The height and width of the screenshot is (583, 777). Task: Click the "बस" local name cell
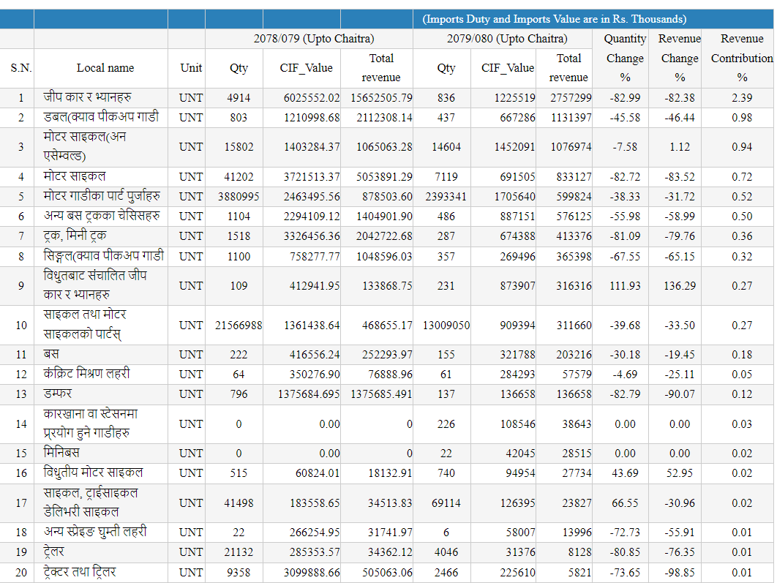47,354
